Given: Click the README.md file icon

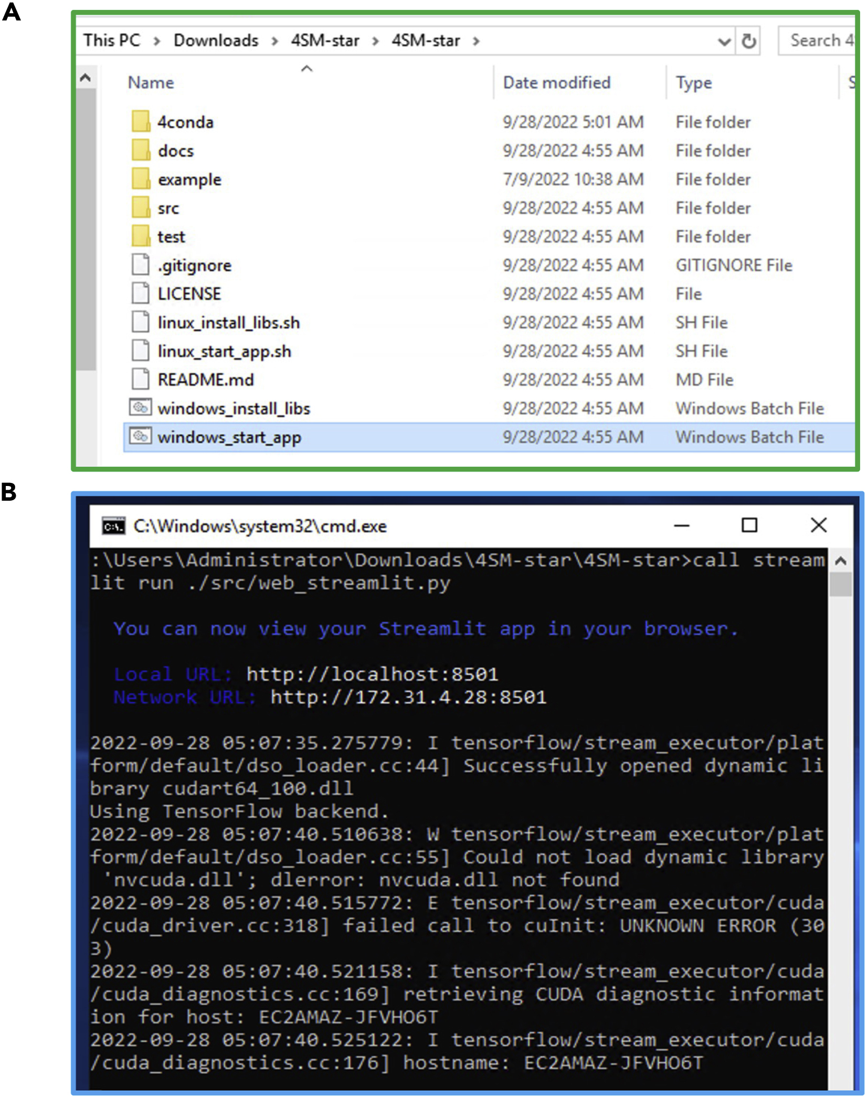Looking at the screenshot, I should (x=140, y=379).
